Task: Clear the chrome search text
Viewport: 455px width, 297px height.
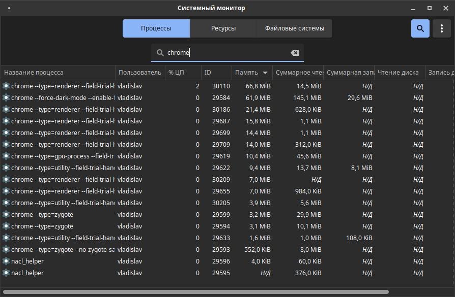Action: click(295, 53)
